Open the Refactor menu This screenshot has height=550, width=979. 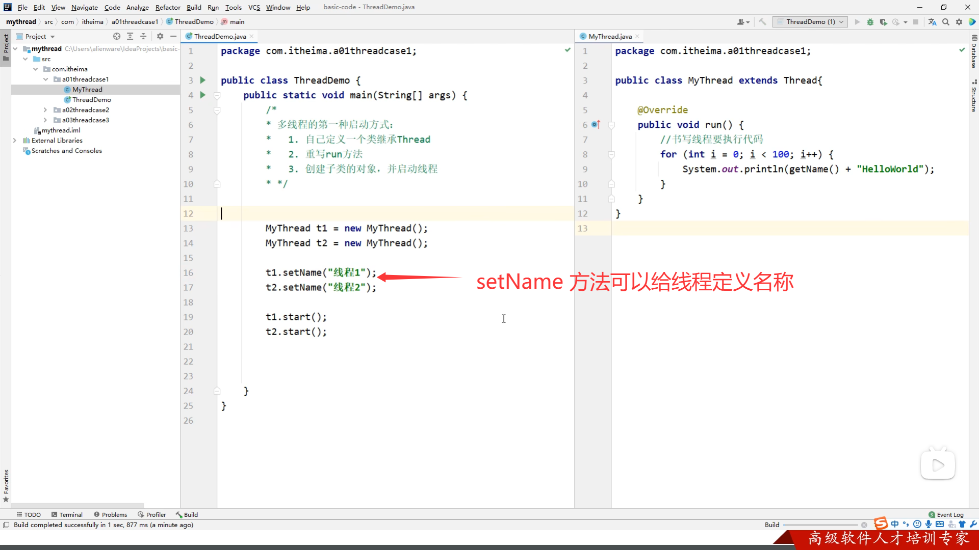point(168,7)
